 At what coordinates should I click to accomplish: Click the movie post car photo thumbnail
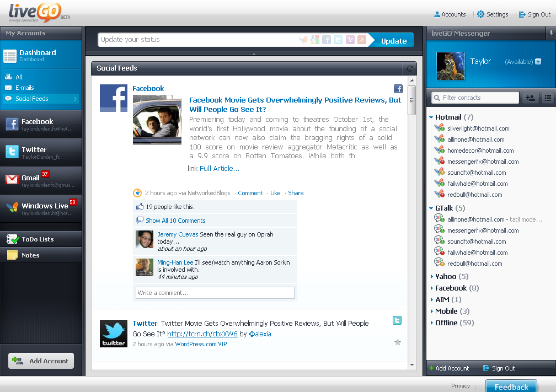coord(157,120)
